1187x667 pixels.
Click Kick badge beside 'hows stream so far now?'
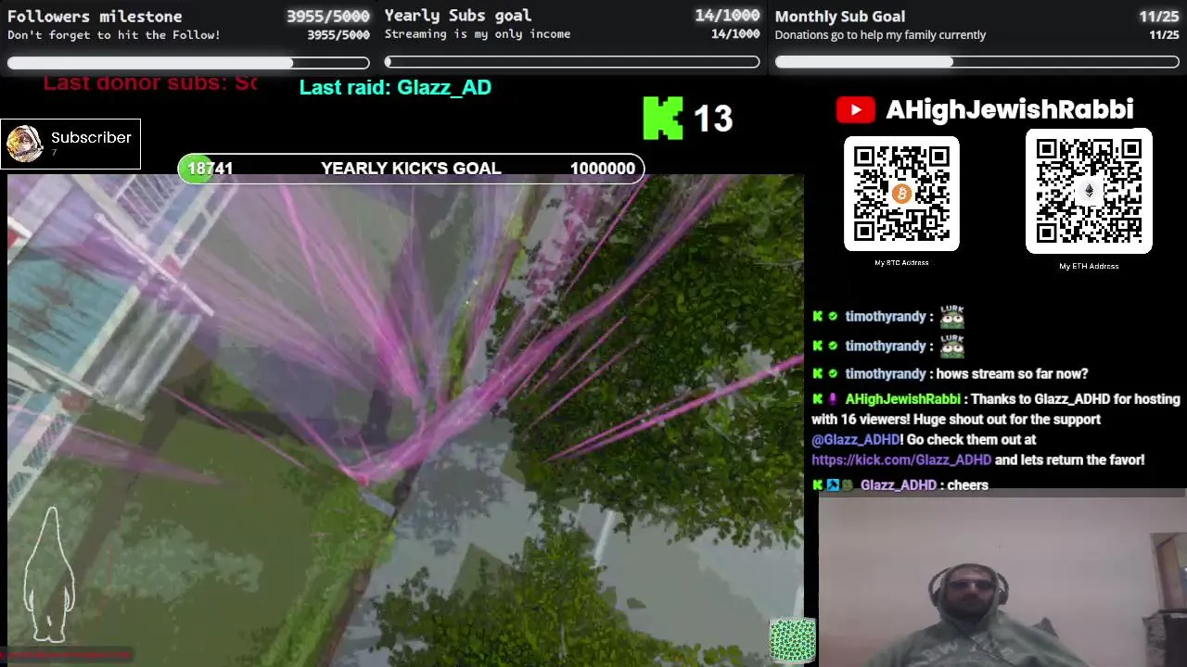817,373
